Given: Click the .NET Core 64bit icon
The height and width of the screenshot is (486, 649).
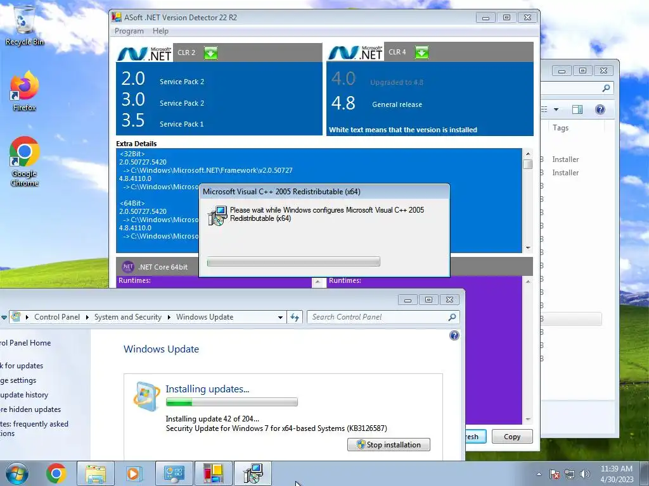Looking at the screenshot, I should [x=127, y=266].
